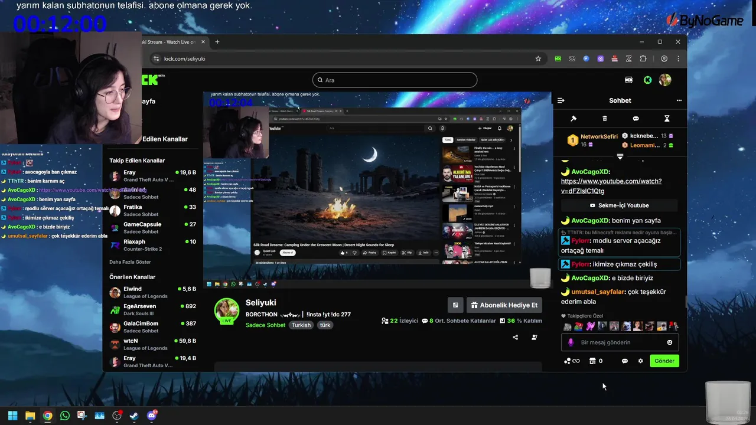Click the user icon beside share
756x425 pixels.
coord(535,337)
